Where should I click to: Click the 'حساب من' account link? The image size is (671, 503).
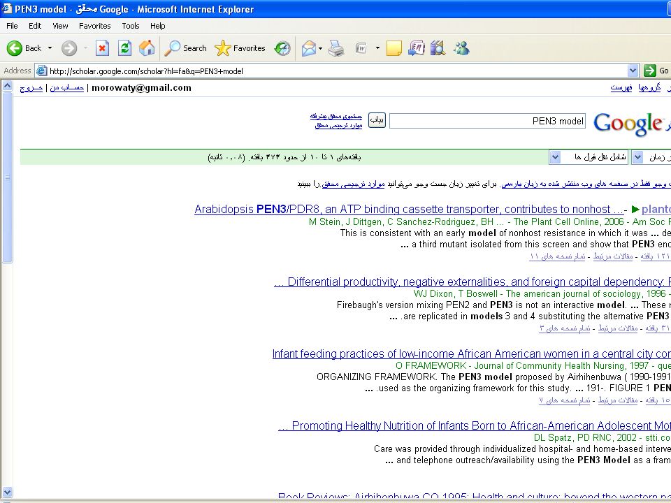tap(67, 88)
